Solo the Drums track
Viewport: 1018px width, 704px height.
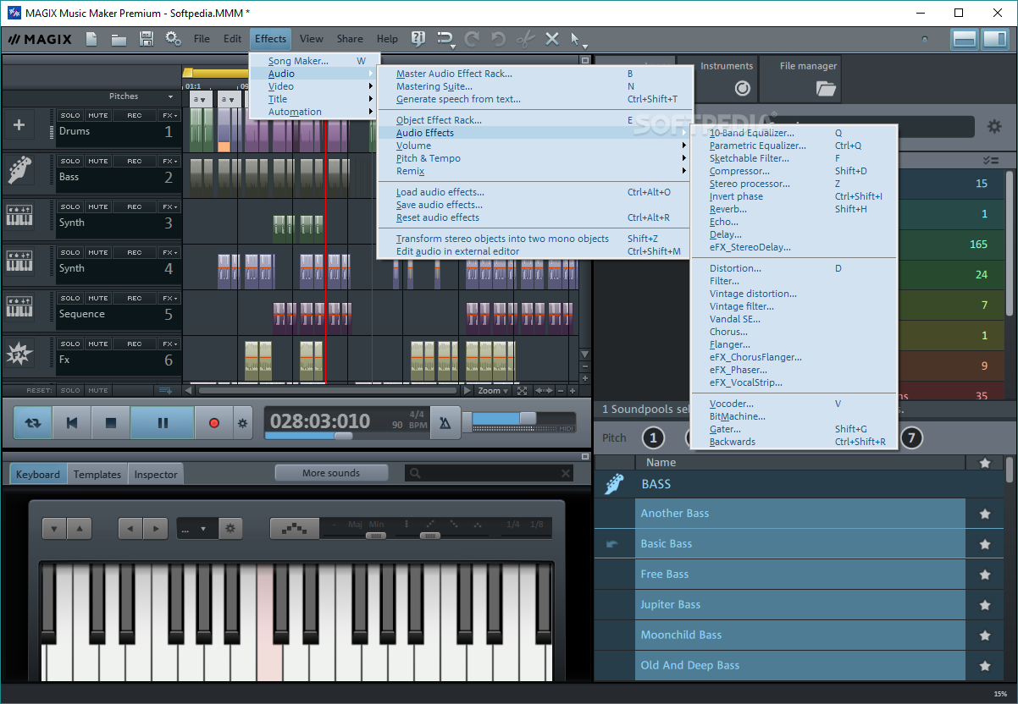(x=70, y=115)
